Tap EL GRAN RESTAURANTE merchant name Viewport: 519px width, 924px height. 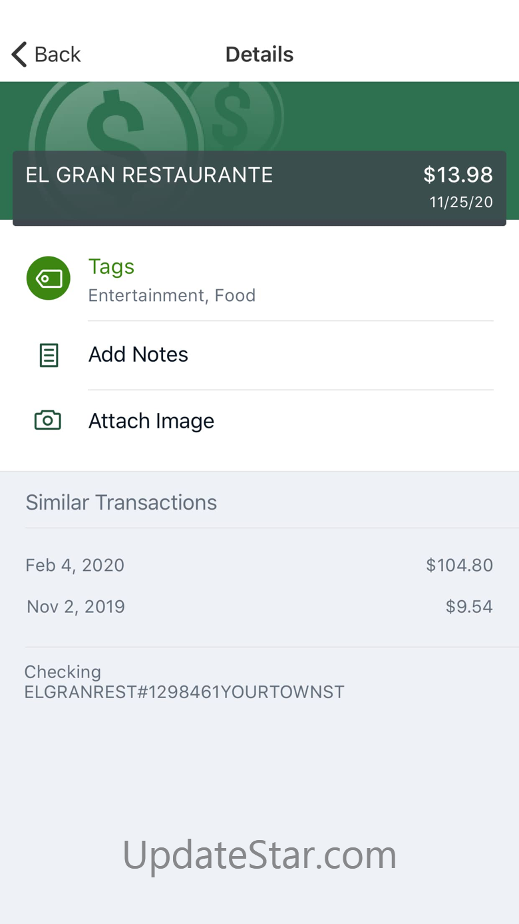pyautogui.click(x=149, y=175)
